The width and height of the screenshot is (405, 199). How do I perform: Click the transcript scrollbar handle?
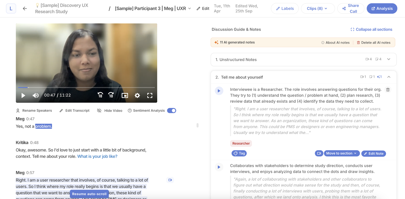tap(197, 125)
